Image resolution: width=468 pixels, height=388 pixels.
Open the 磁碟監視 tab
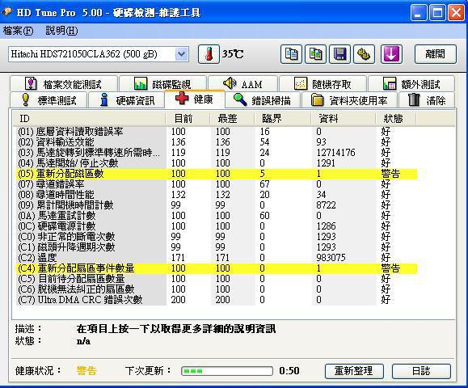[x=162, y=84]
